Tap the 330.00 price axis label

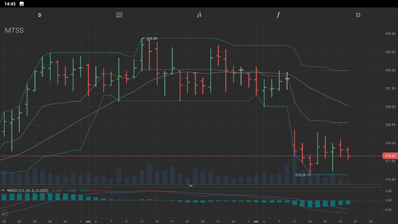coord(390,70)
